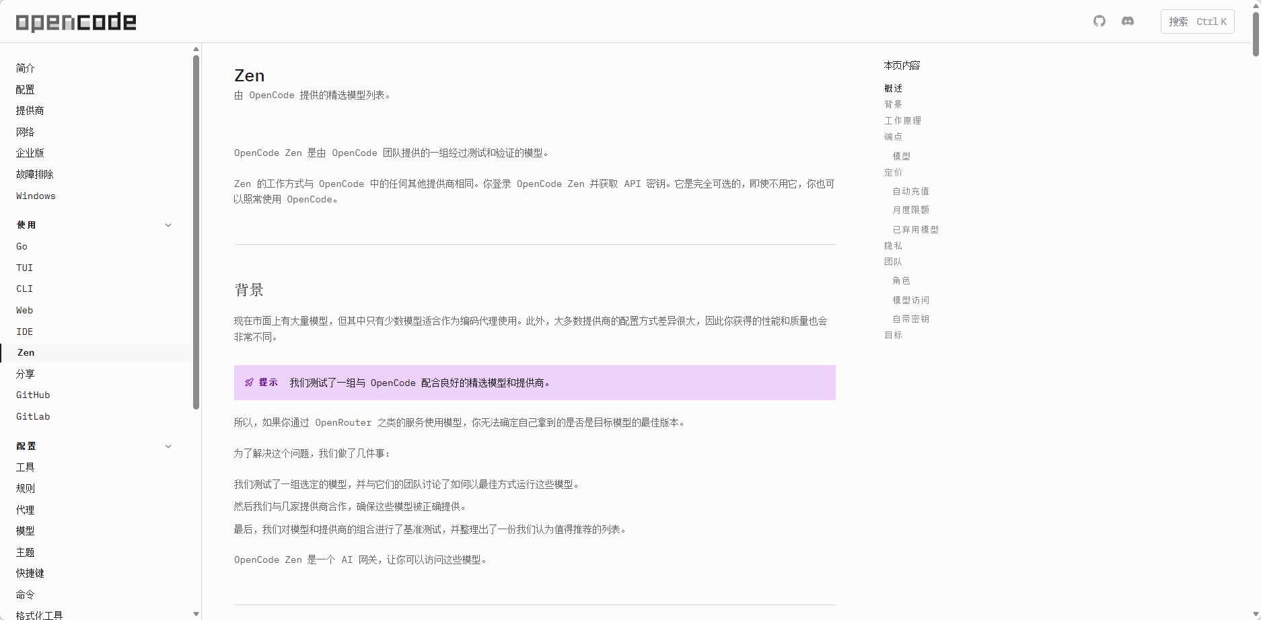Jump to 已弃用模型 in page contents

(x=916, y=229)
